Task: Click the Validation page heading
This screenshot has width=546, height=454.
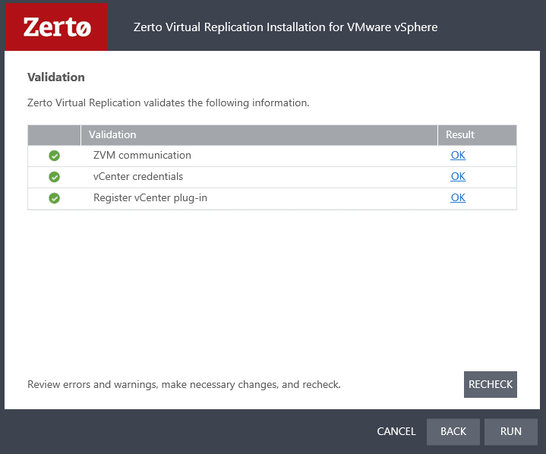Action: pos(56,77)
